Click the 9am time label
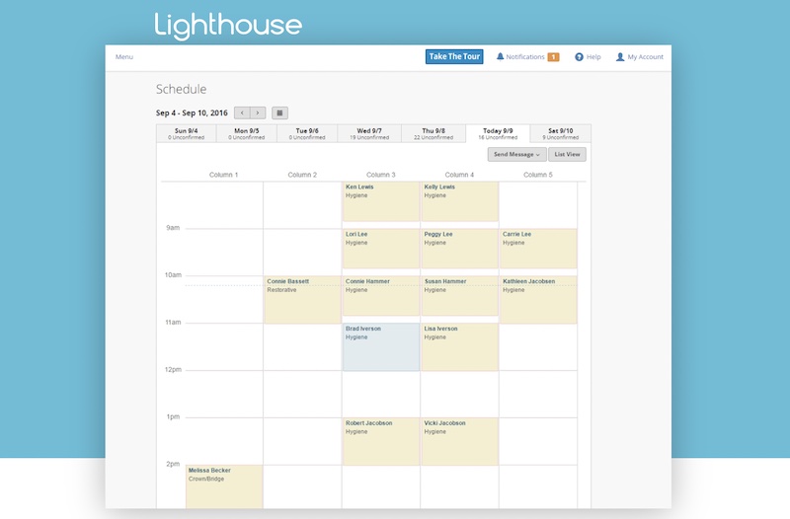 point(173,228)
